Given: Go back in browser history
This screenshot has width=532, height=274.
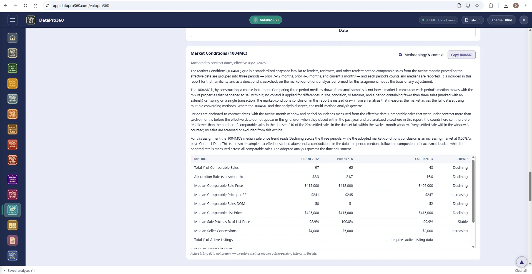Looking at the screenshot, I should (6, 6).
